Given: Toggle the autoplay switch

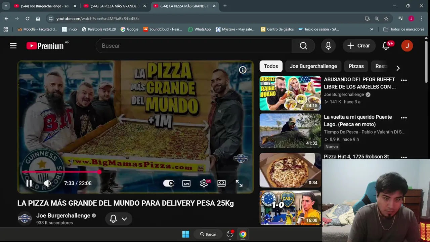Looking at the screenshot, I should tap(169, 183).
